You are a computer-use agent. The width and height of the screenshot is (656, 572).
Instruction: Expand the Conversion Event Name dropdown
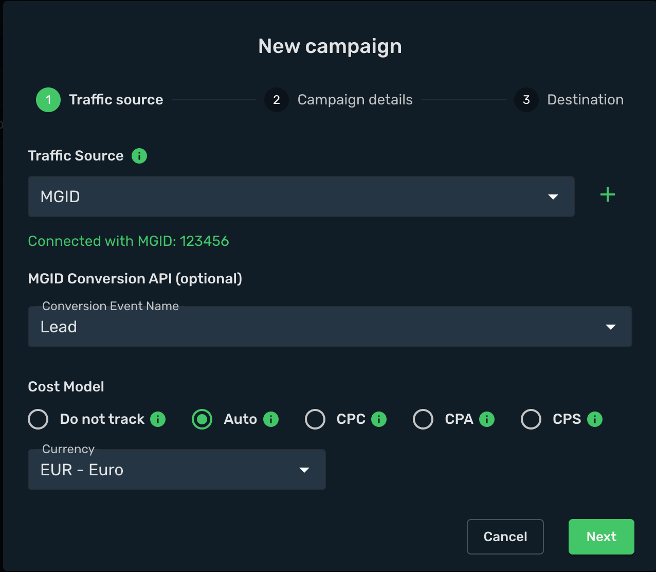click(x=330, y=327)
